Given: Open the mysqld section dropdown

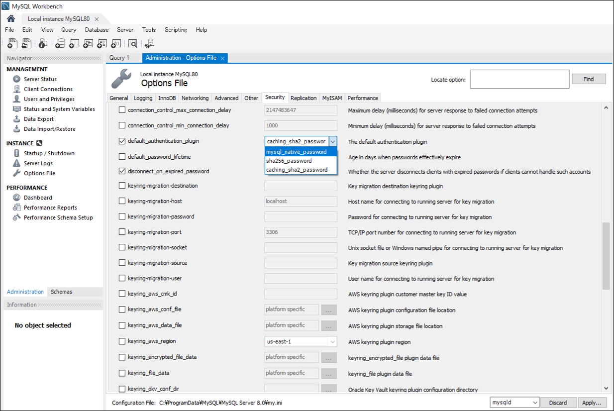Looking at the screenshot, I should (x=514, y=402).
